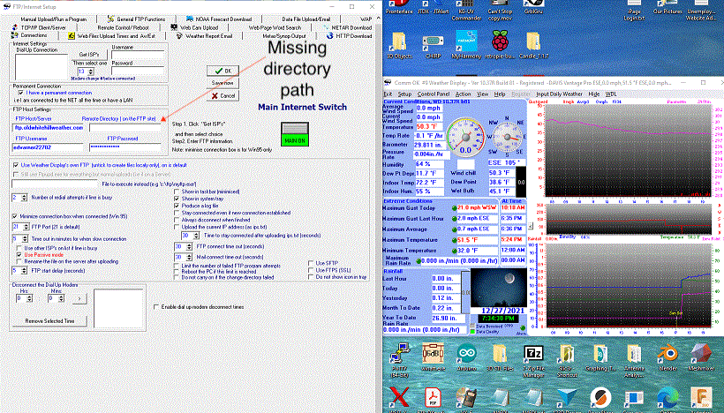Open the Fusion 360 desktop shortcut

click(701, 398)
